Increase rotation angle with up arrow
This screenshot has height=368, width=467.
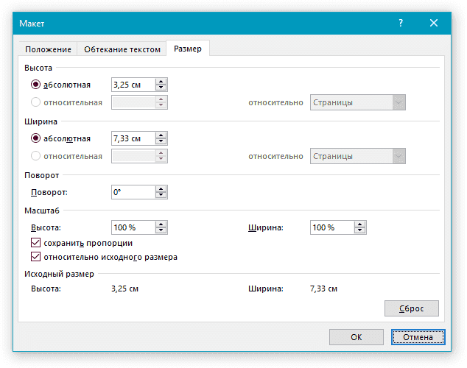click(161, 189)
